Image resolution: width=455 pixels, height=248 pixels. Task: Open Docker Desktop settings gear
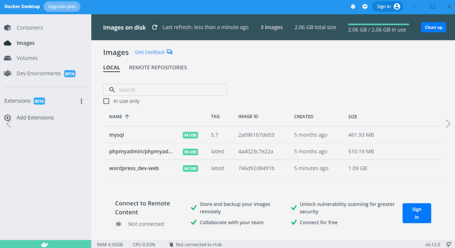coord(365,6)
